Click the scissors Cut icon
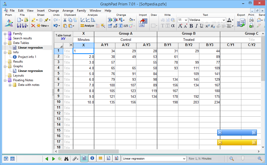 65,20
